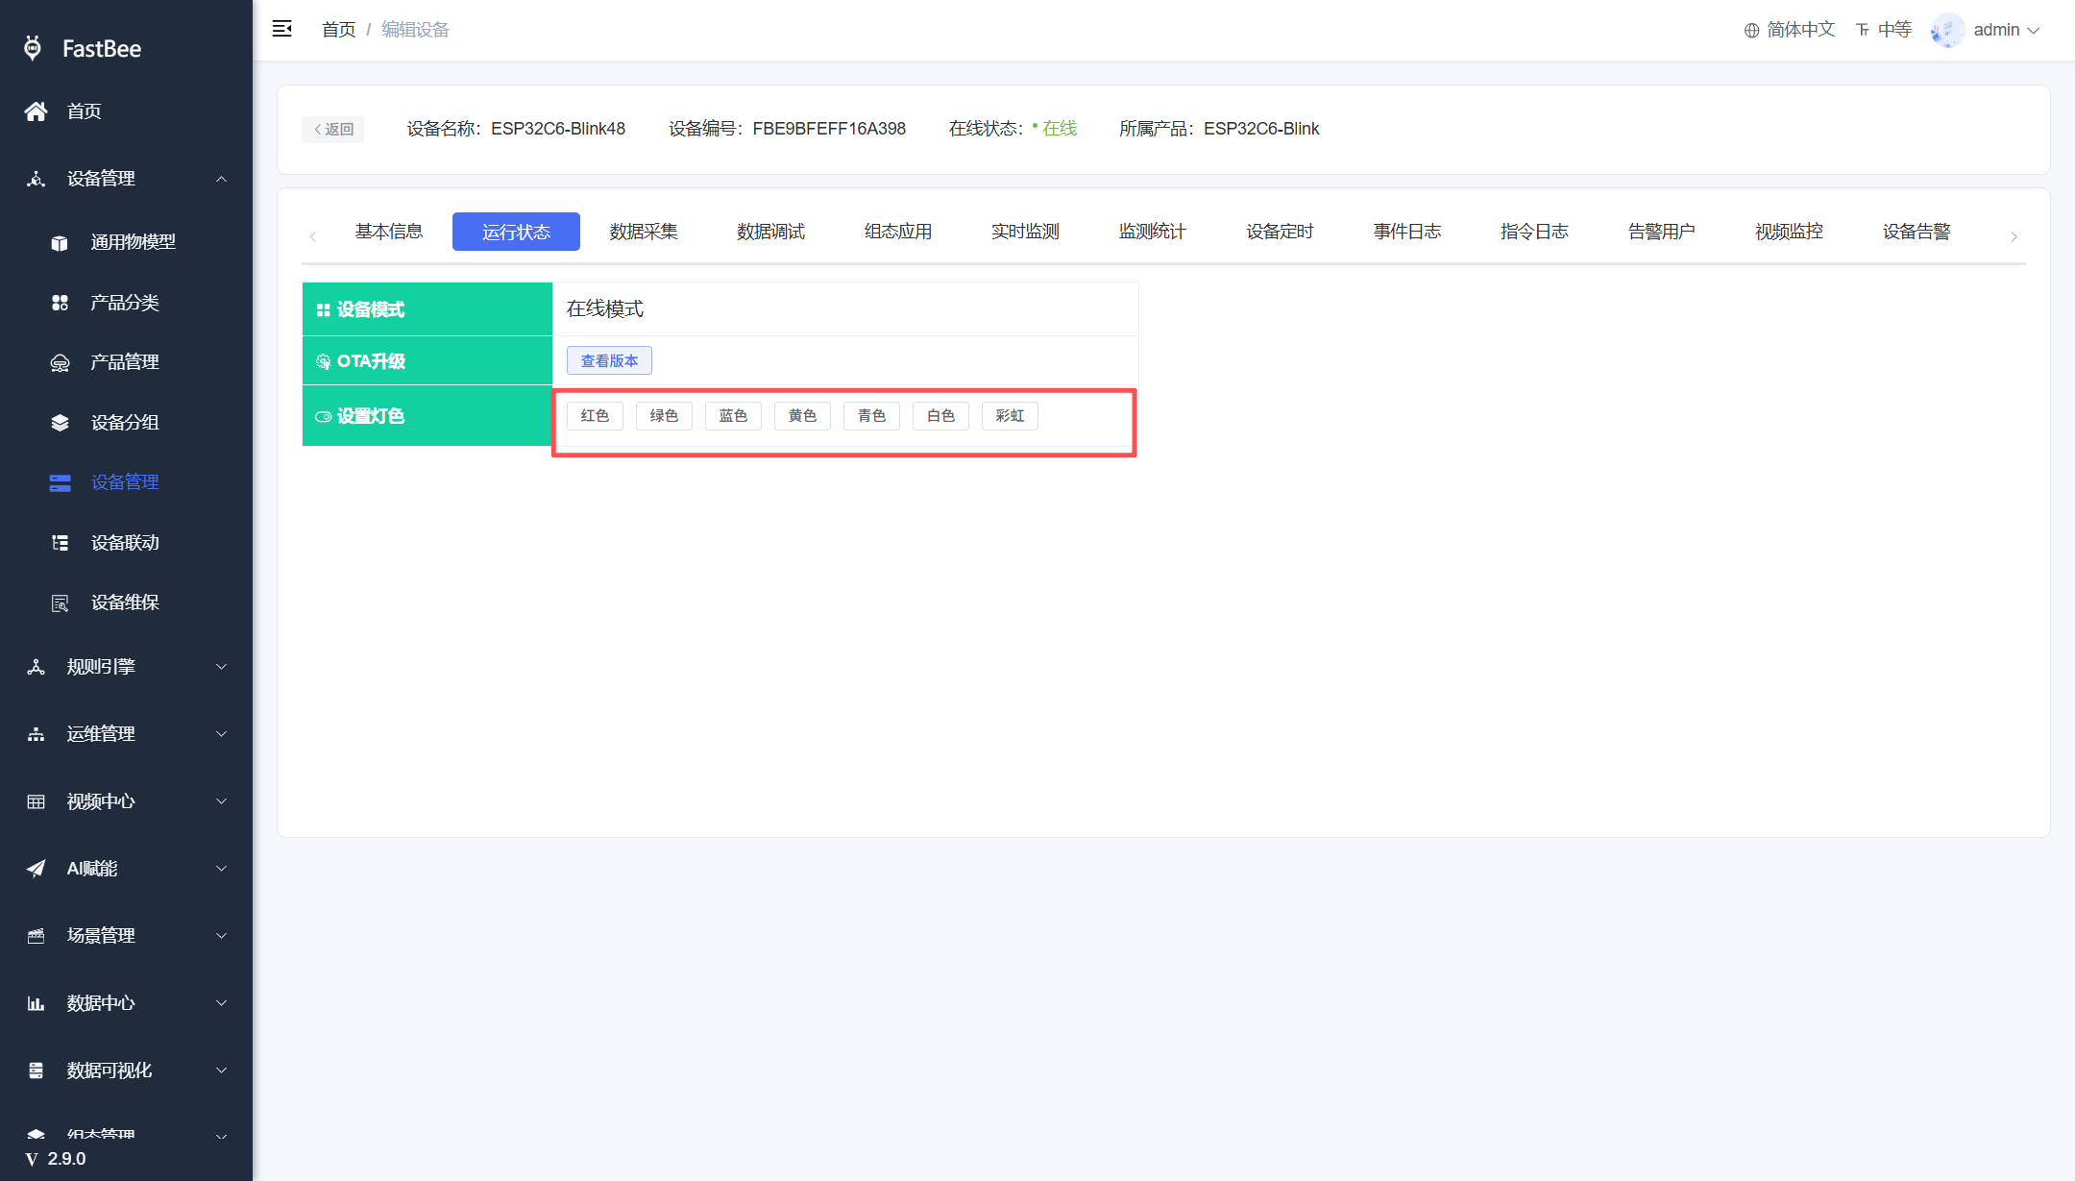The height and width of the screenshot is (1181, 2075).
Task: Switch to the 实时监测 tab
Action: click(x=1025, y=232)
